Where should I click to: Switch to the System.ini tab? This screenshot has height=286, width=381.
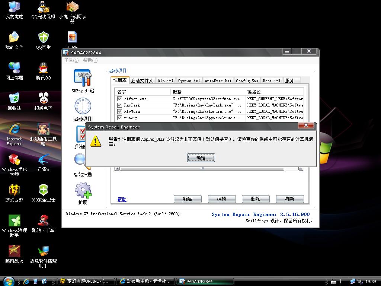click(189, 81)
